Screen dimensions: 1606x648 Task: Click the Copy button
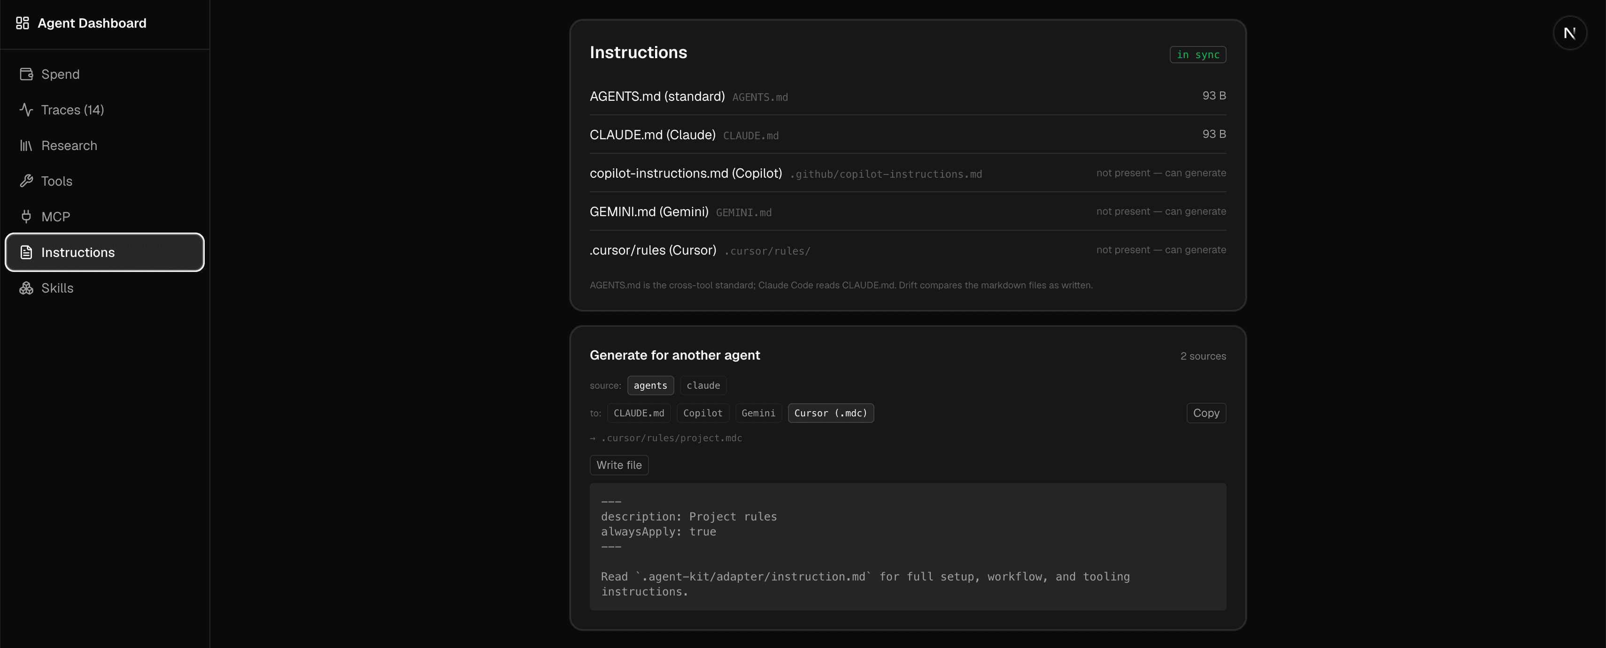[x=1206, y=414]
